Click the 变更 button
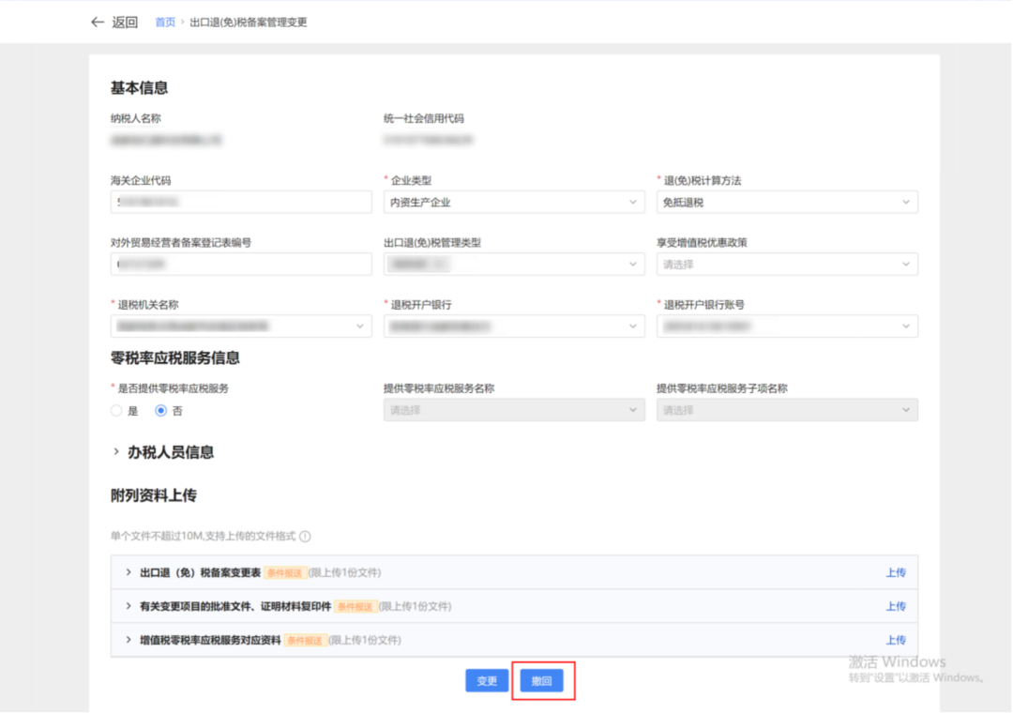Image resolution: width=1013 pixels, height=714 pixels. 487,681
